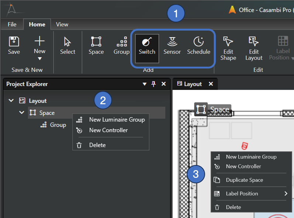
Task: Collapse the Space tree node
Action: [22, 113]
